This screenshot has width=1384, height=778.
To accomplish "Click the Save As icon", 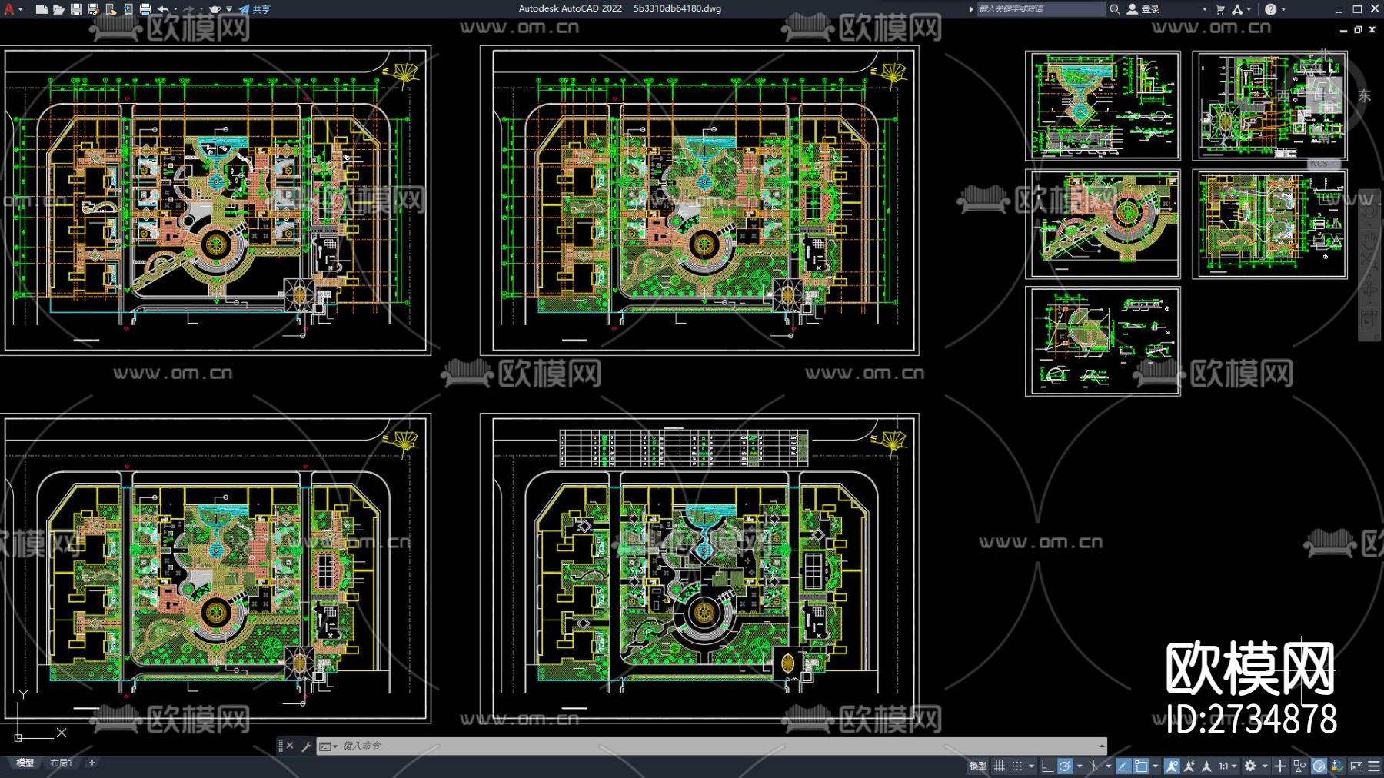I will pyautogui.click(x=93, y=9).
